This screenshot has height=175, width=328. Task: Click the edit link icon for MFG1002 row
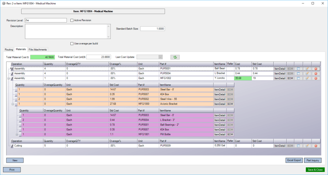click(307, 78)
